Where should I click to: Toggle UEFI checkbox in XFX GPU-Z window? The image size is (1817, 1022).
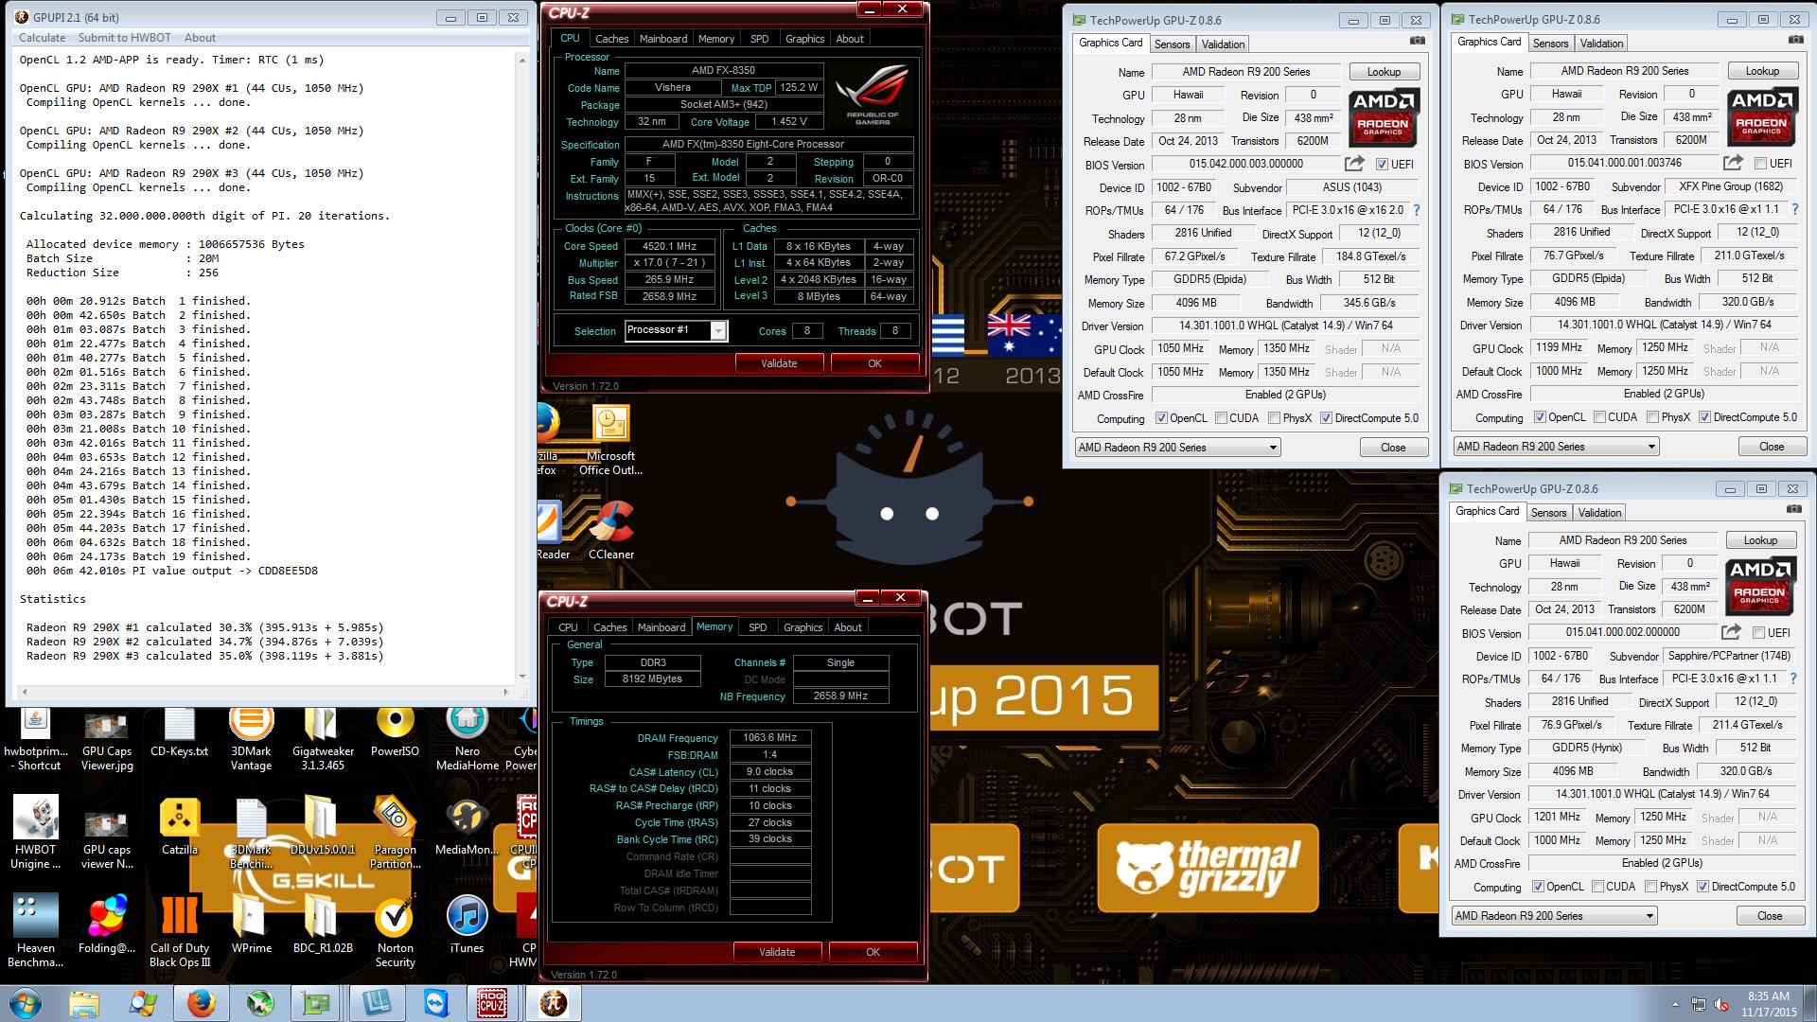point(1760,163)
